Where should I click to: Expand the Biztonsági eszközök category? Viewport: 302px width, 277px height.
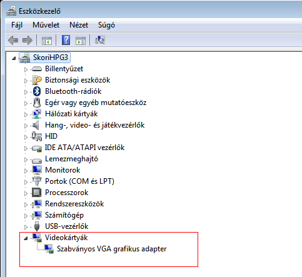tap(26, 81)
